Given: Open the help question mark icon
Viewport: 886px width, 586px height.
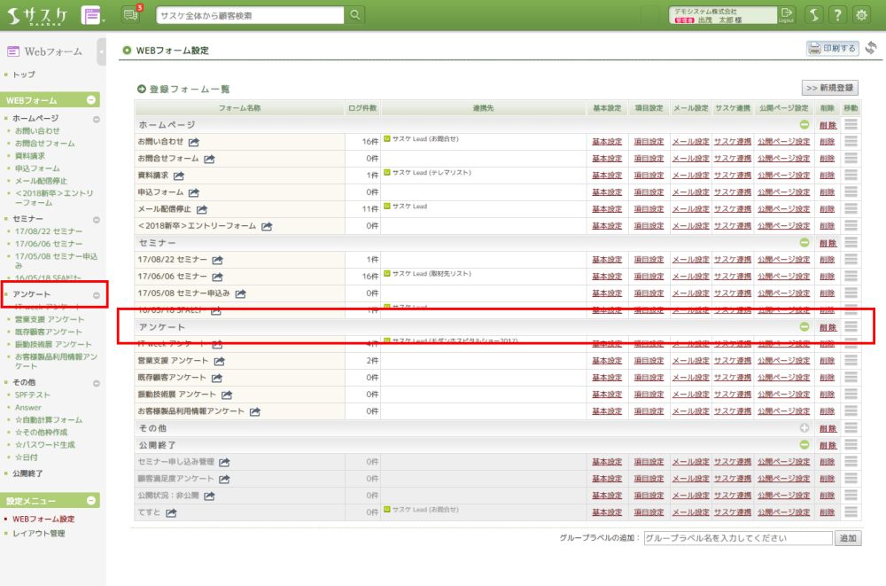Looking at the screenshot, I should [x=836, y=15].
